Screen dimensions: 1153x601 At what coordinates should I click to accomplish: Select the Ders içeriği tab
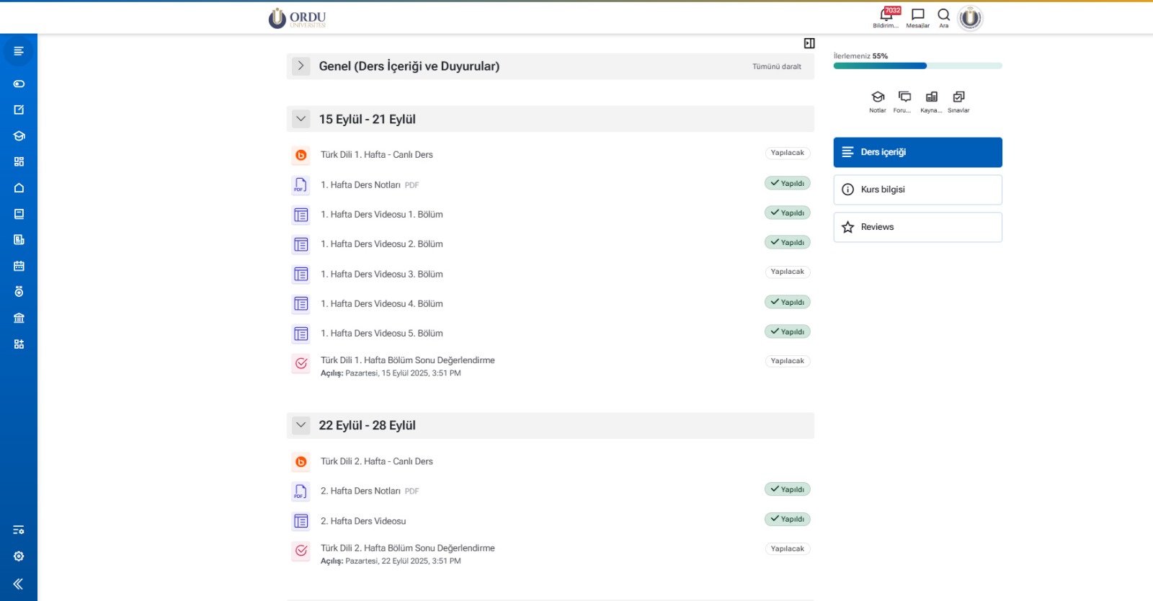point(917,152)
